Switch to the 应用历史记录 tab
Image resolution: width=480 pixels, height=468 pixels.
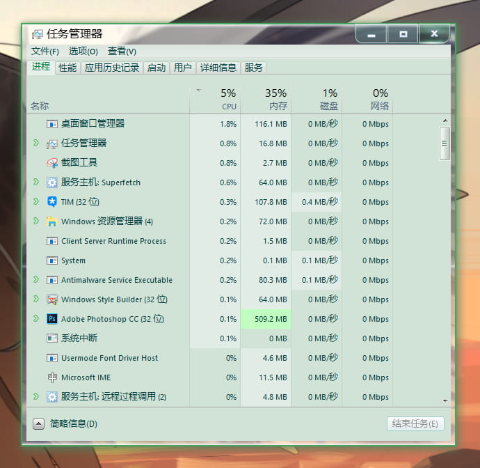(x=112, y=68)
